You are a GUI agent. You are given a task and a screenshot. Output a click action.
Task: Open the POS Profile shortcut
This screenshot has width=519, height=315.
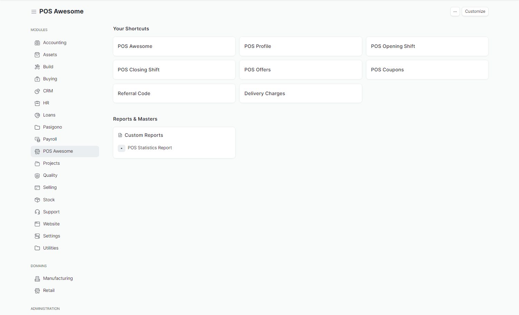click(300, 46)
